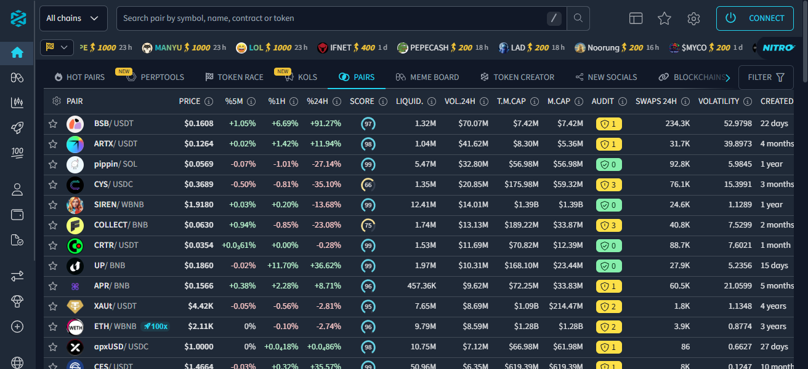The height and width of the screenshot is (369, 808).
Task: Select the rocket Multiswap icon in sidebar
Action: tap(17, 127)
